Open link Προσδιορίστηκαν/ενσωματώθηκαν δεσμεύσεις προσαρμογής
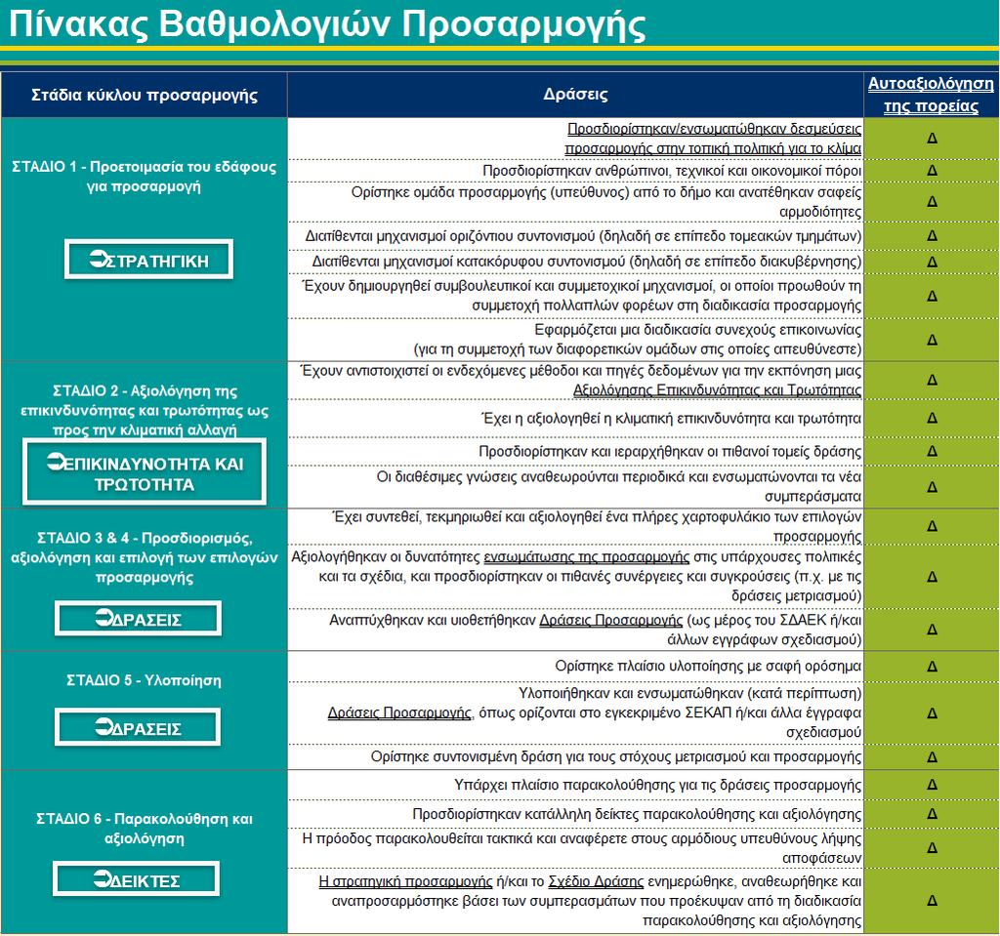The image size is (1000, 936). point(713,139)
